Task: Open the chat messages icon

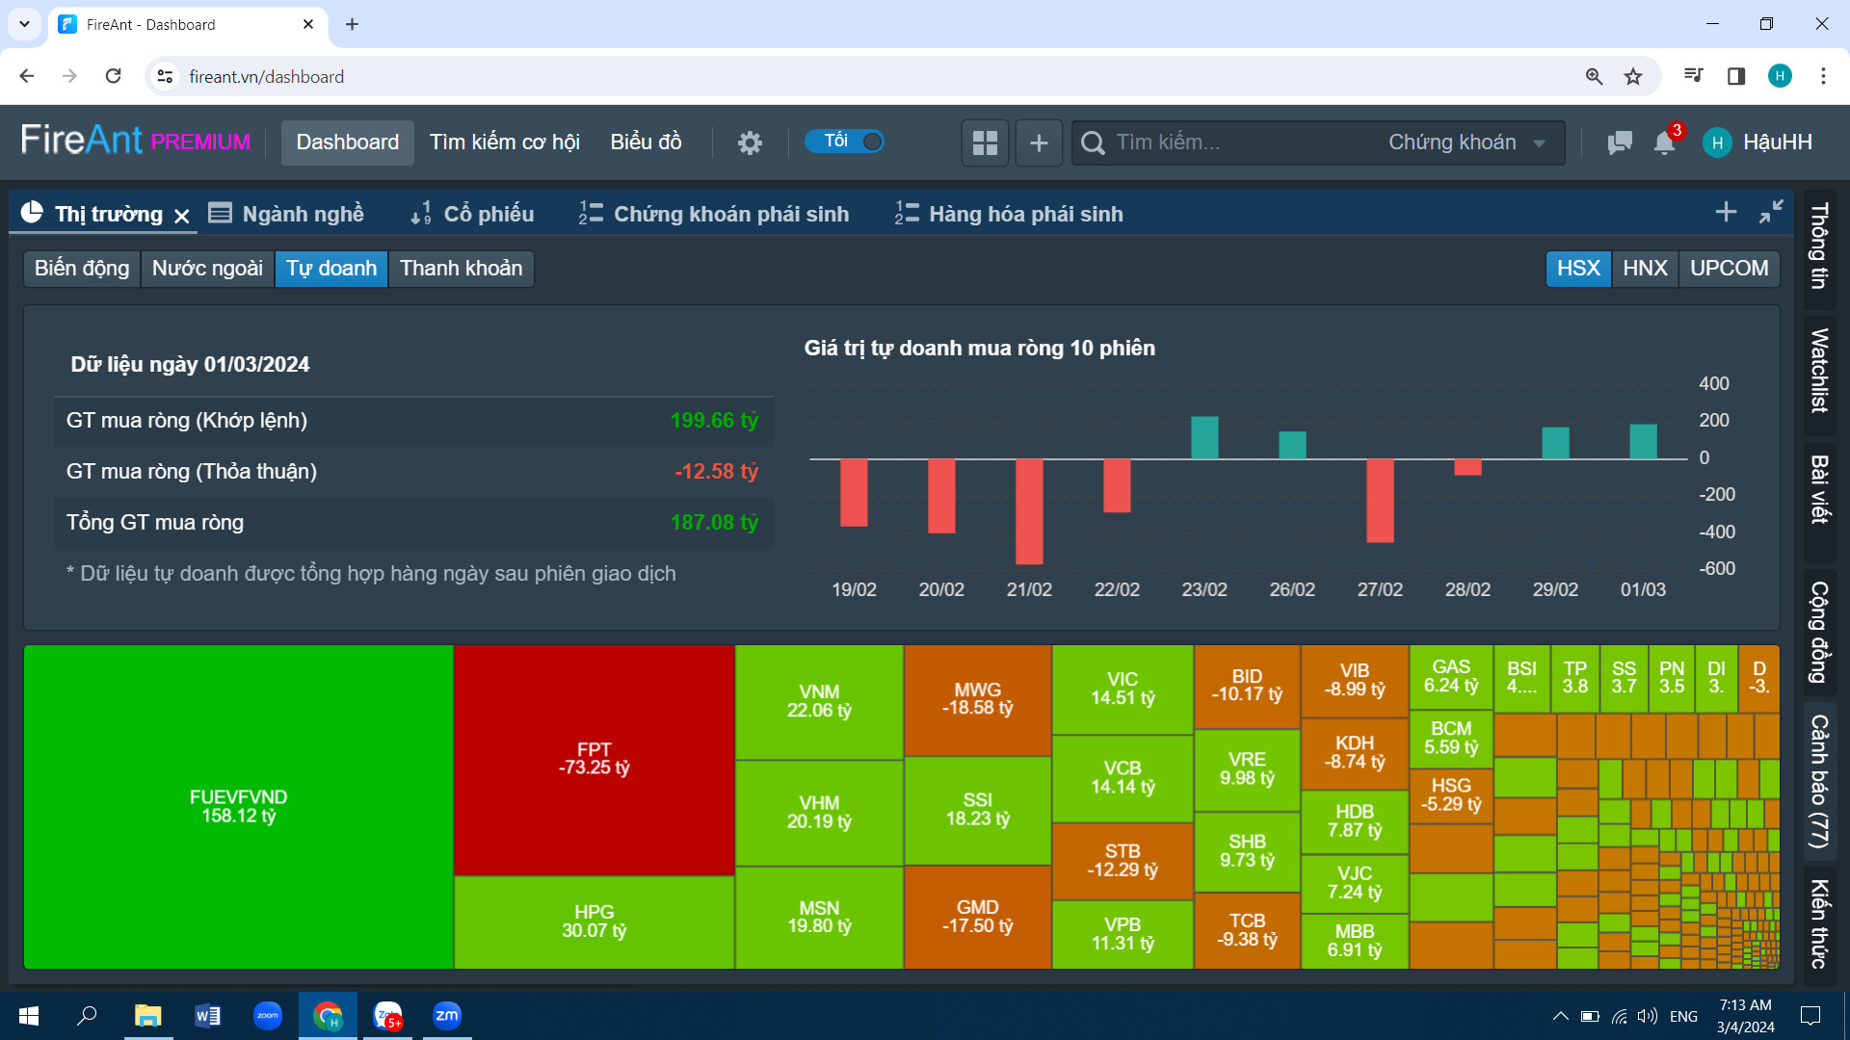Action: [x=1620, y=143]
